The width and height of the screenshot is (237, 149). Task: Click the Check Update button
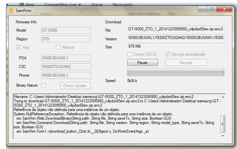(75, 86)
